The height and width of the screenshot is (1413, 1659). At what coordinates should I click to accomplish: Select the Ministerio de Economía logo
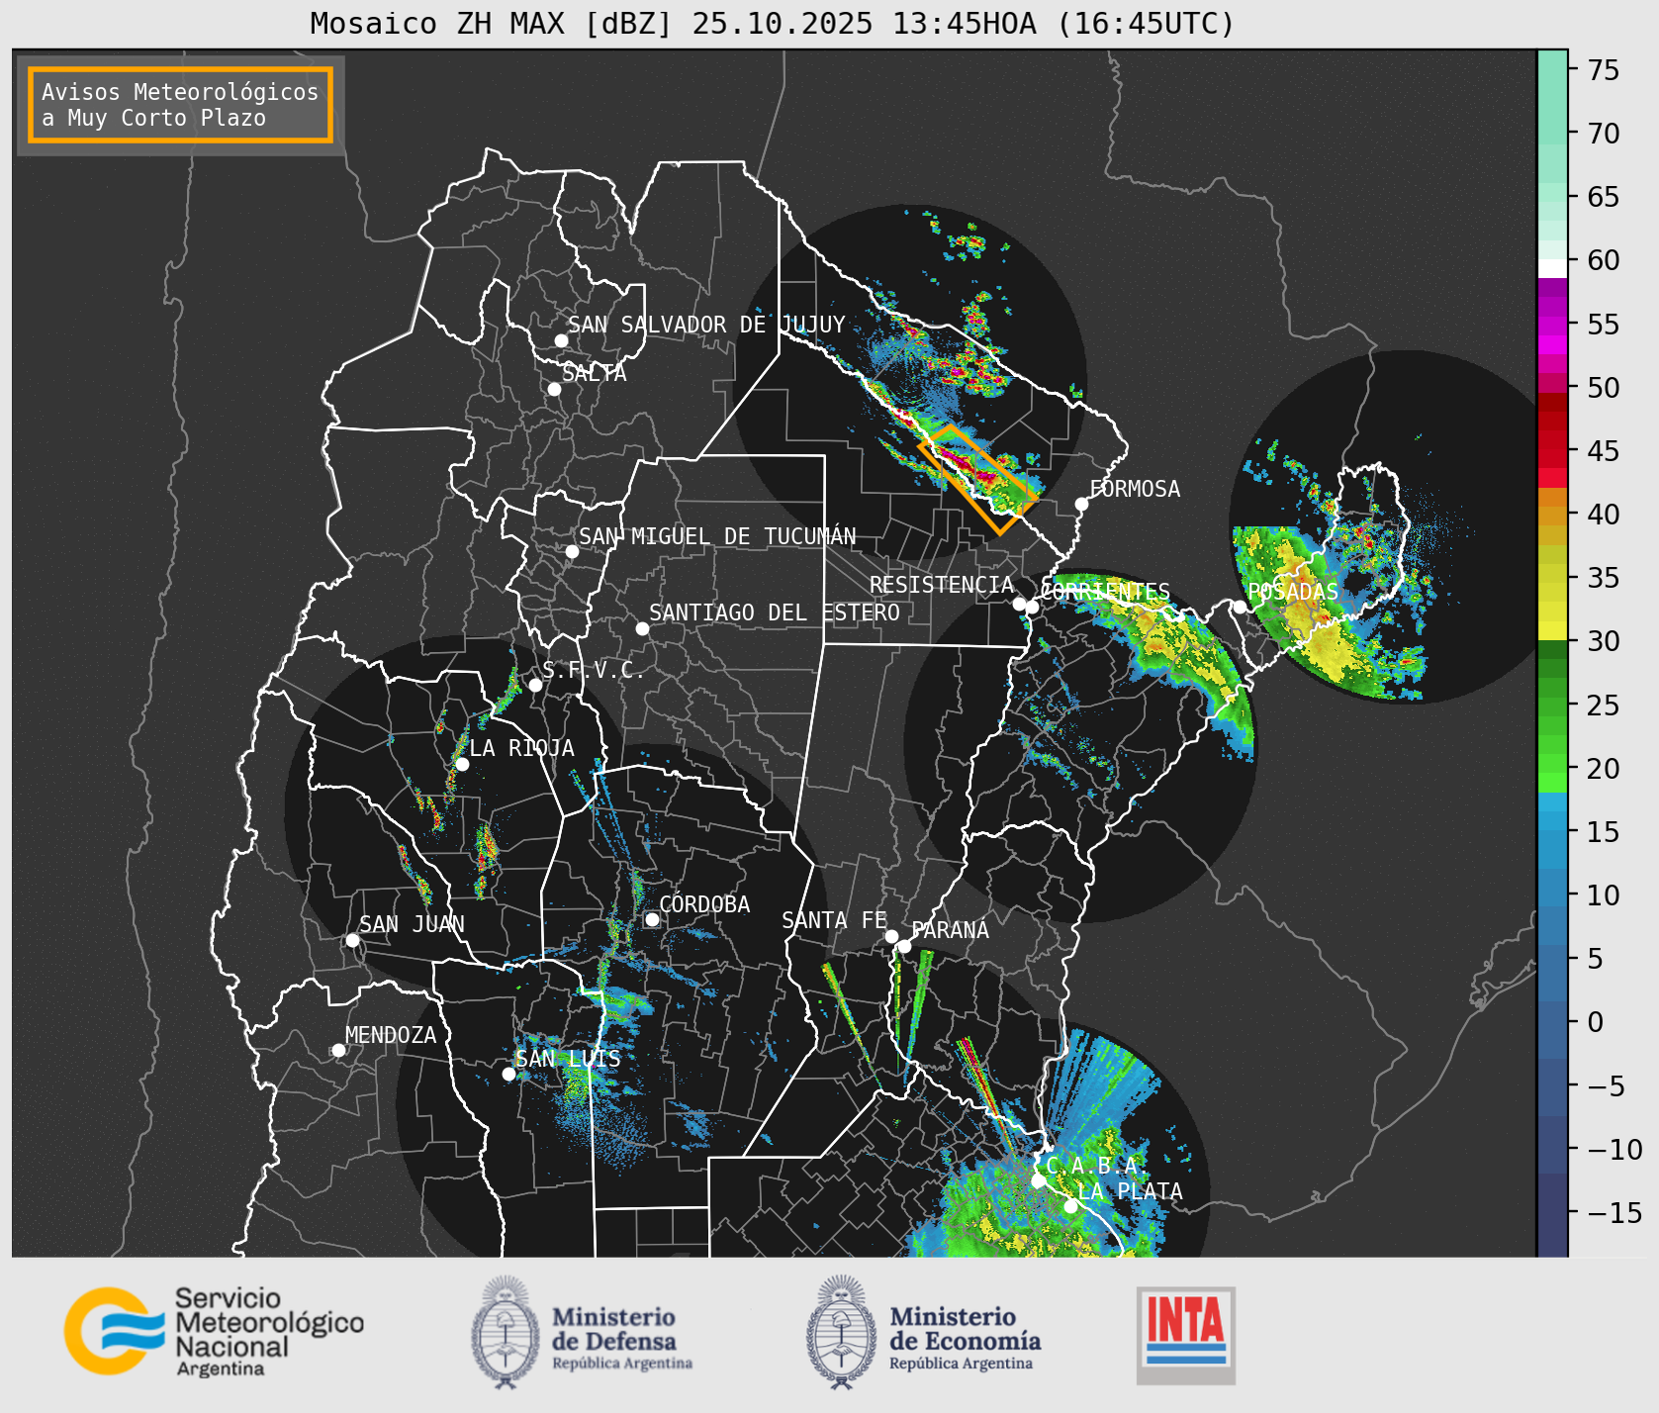click(x=924, y=1332)
